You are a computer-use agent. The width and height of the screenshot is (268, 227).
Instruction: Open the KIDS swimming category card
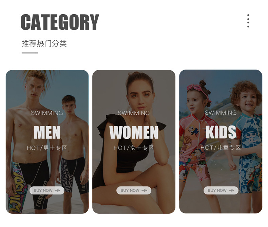point(221,141)
